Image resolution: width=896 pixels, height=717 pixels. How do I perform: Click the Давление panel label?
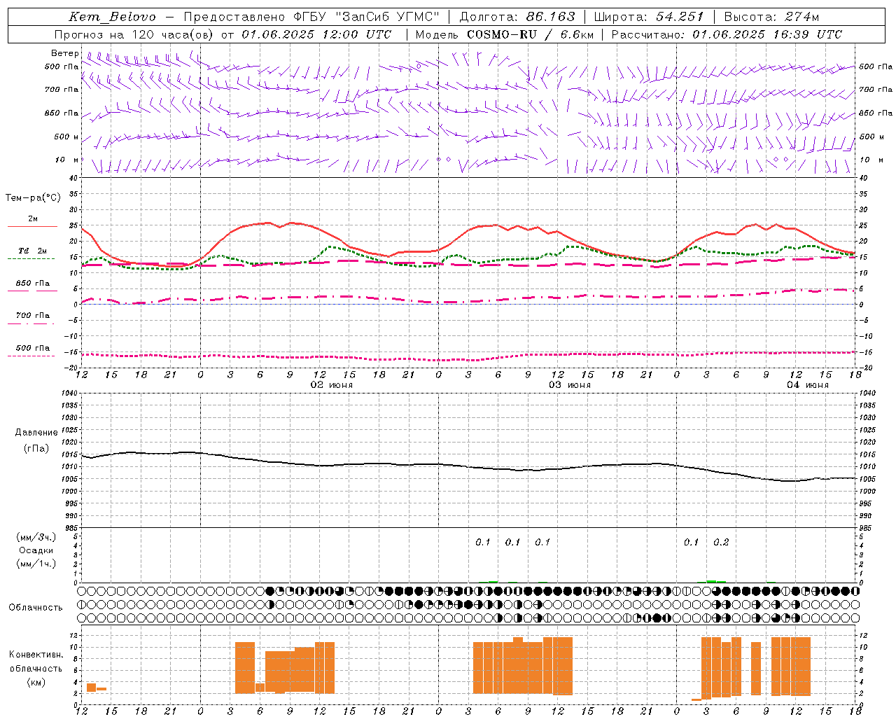pos(36,433)
